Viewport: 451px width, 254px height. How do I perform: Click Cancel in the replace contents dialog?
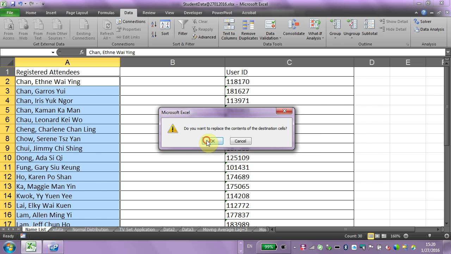point(240,141)
